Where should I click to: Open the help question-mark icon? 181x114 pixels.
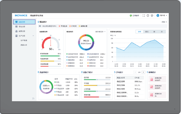[x=148, y=16]
